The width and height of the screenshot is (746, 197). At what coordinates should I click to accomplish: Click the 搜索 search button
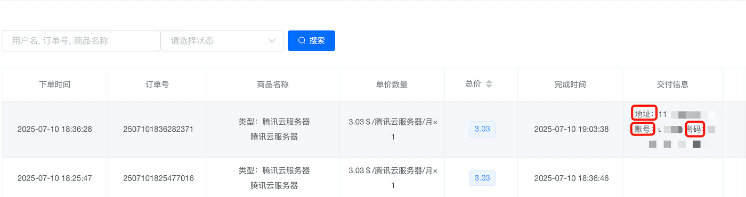tap(311, 40)
